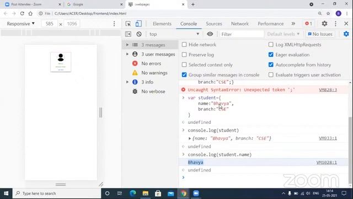The height and width of the screenshot is (199, 353).
Task: Enable Log XMLHttpRequests checkbox
Action: (271, 45)
